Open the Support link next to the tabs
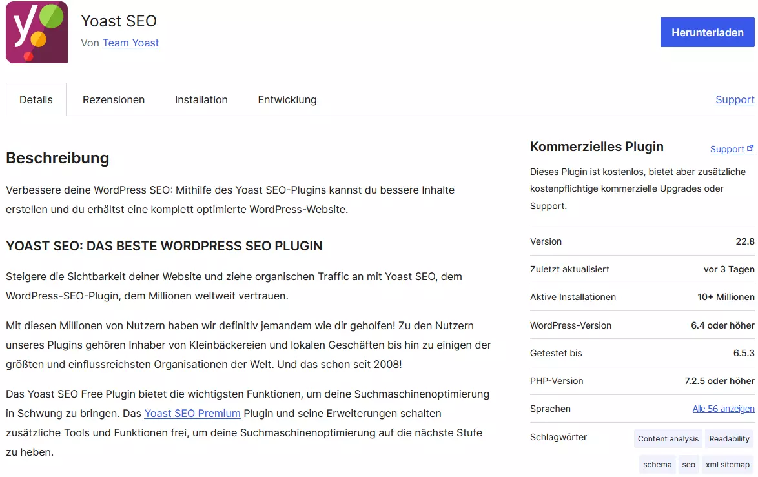 pos(734,99)
